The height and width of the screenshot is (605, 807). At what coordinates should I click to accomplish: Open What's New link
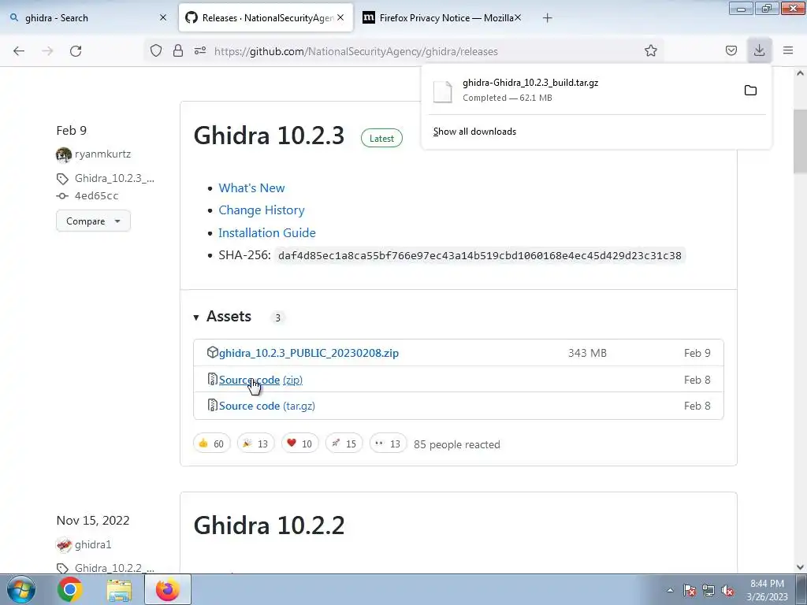251,187
